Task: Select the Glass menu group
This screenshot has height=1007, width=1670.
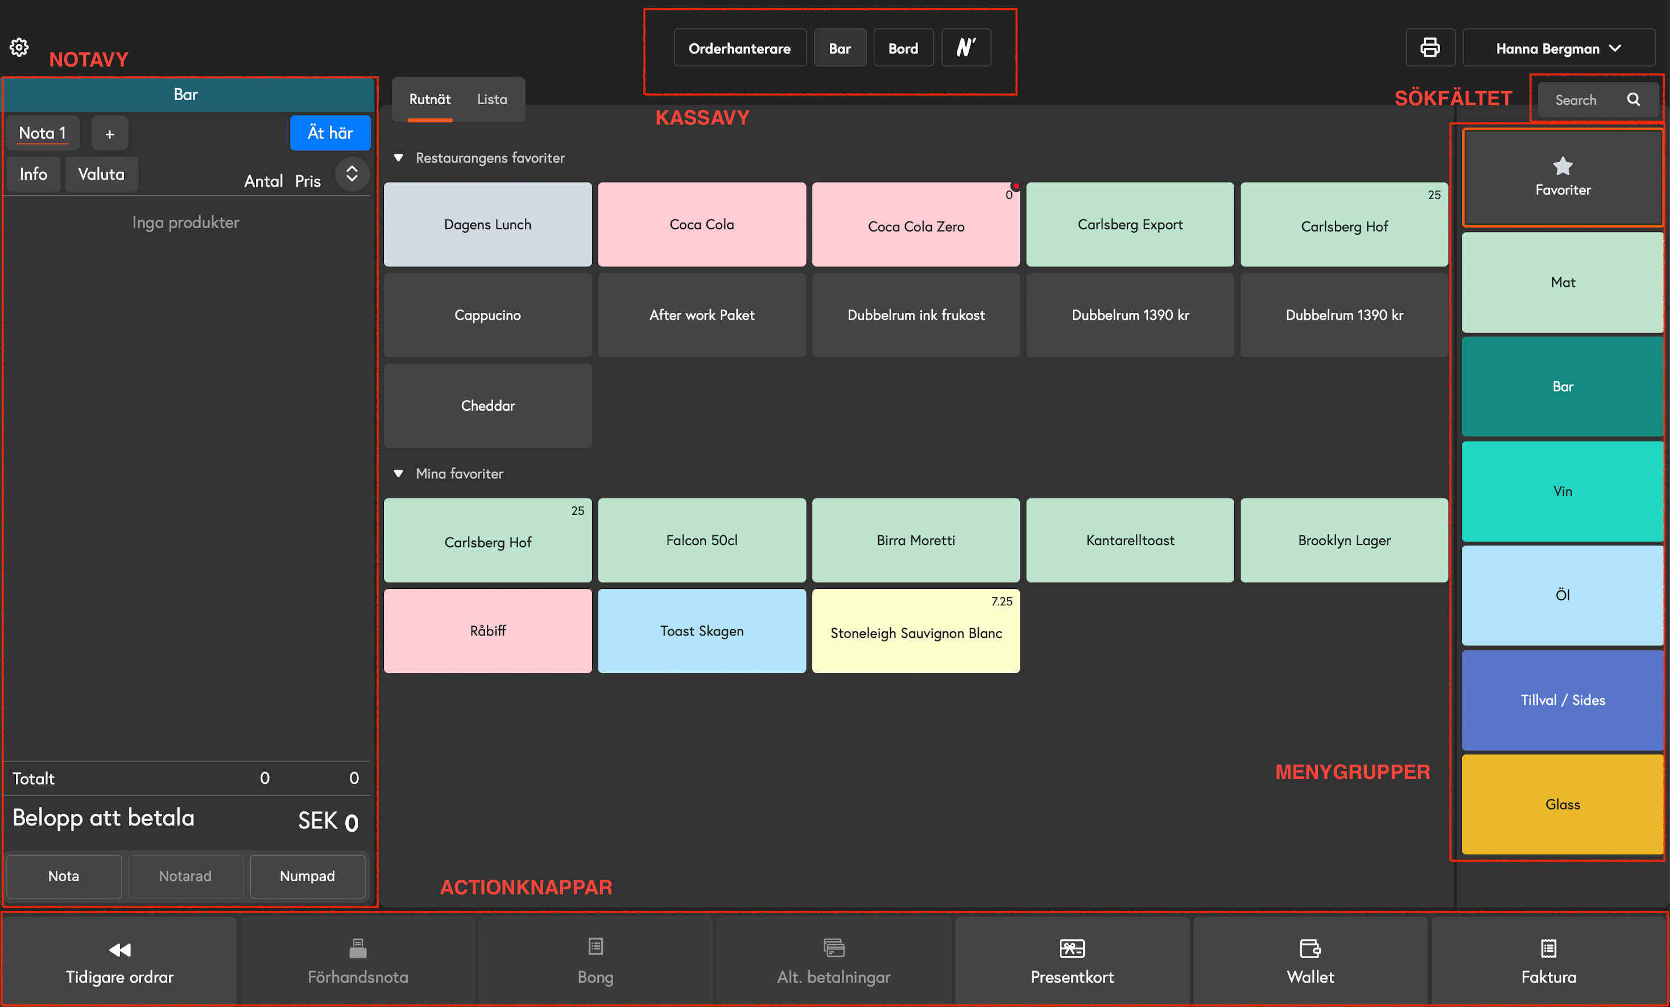Action: pyautogui.click(x=1562, y=804)
